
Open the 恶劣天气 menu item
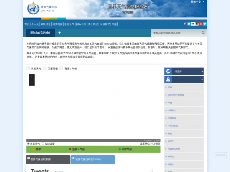pyautogui.click(x=69, y=24)
